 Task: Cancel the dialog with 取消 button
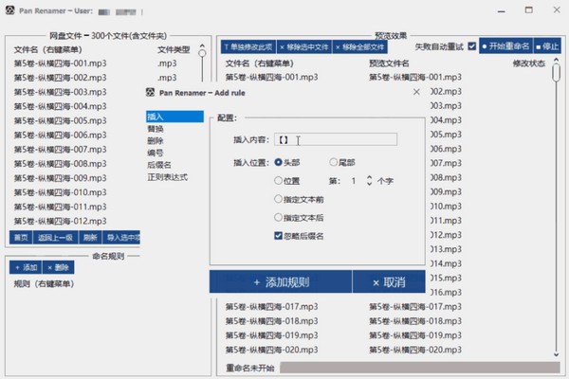click(386, 282)
